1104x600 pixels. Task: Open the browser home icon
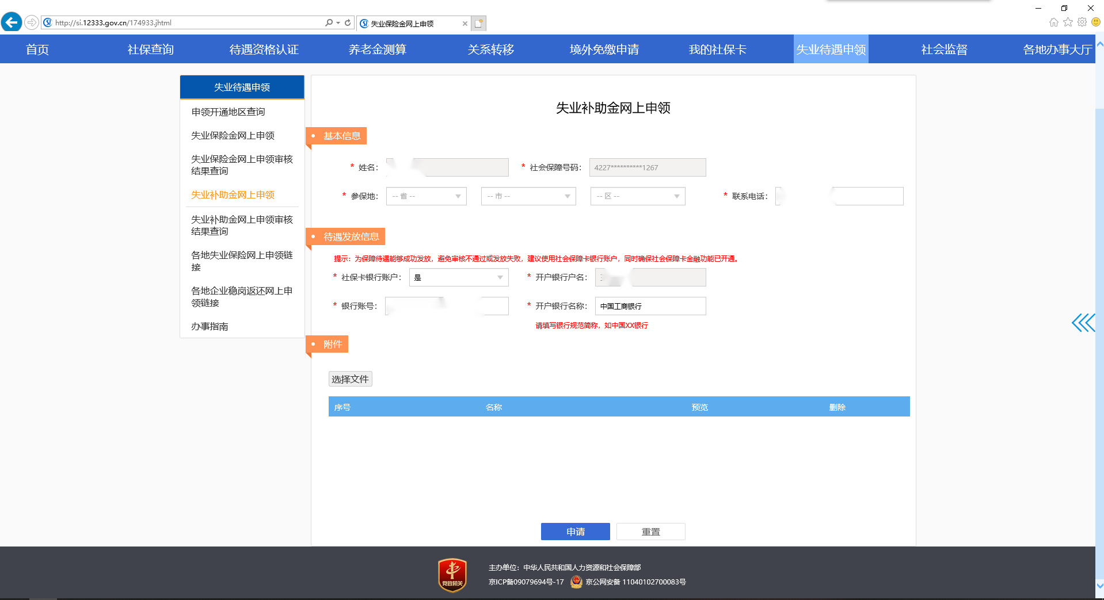tap(1053, 22)
